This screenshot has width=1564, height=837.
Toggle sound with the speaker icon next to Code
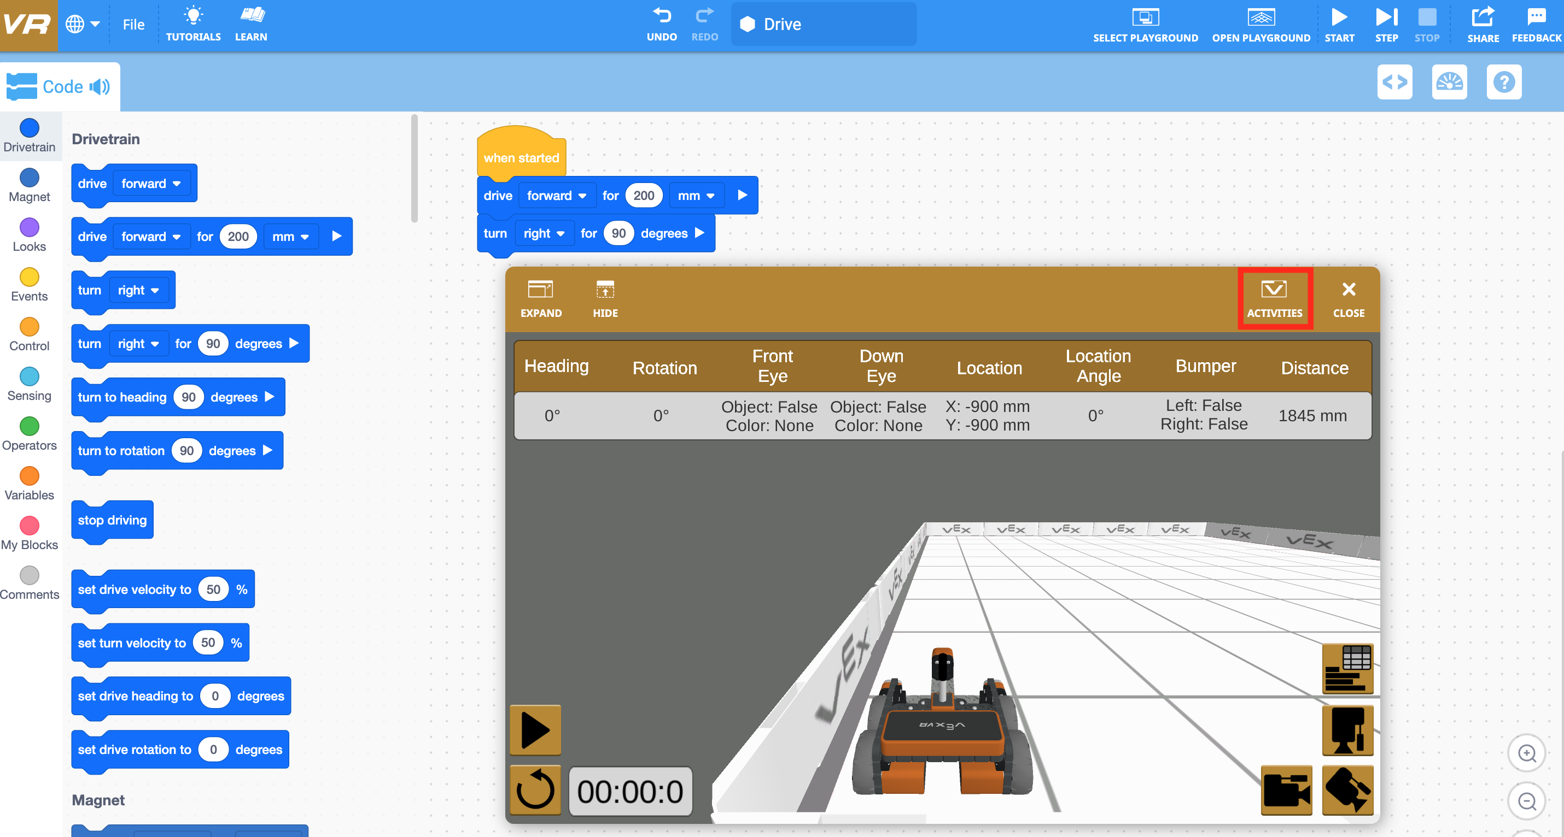(x=100, y=86)
